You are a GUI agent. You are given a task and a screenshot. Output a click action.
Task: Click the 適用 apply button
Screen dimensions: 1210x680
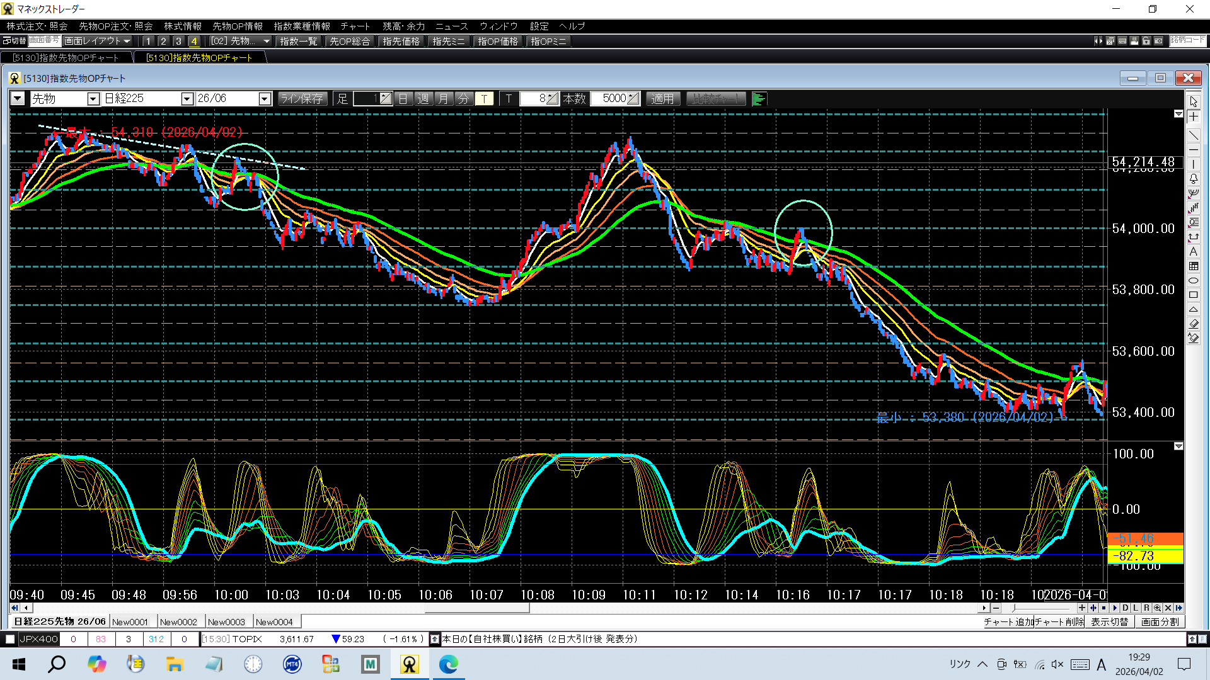click(x=662, y=99)
